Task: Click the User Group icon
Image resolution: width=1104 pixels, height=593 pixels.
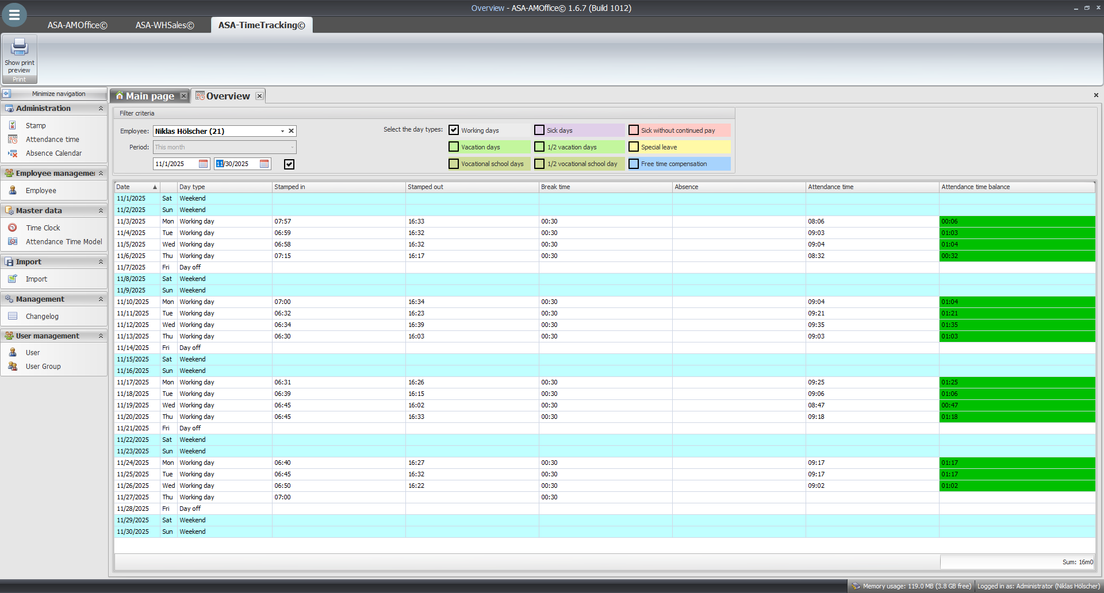Action: click(13, 367)
